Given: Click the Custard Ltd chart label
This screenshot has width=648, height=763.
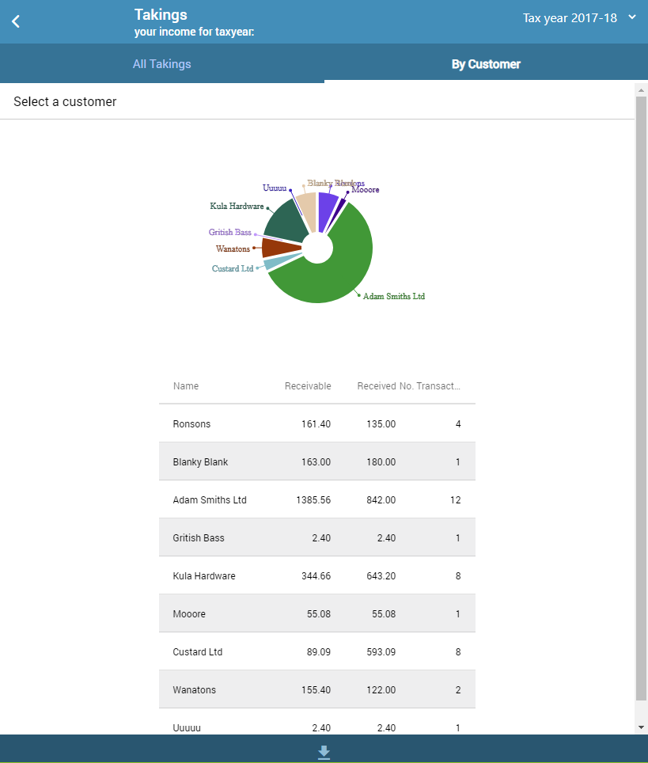Looking at the screenshot, I should (x=233, y=268).
